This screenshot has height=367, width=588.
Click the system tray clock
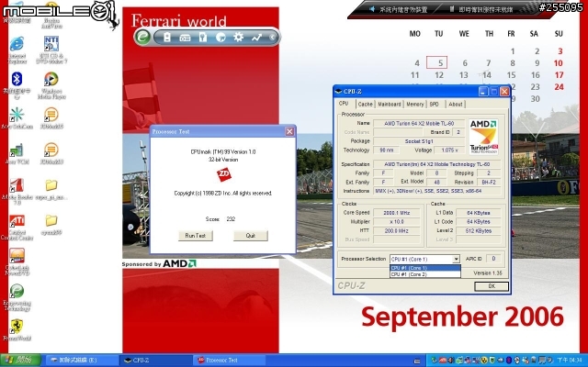pyautogui.click(x=570, y=361)
